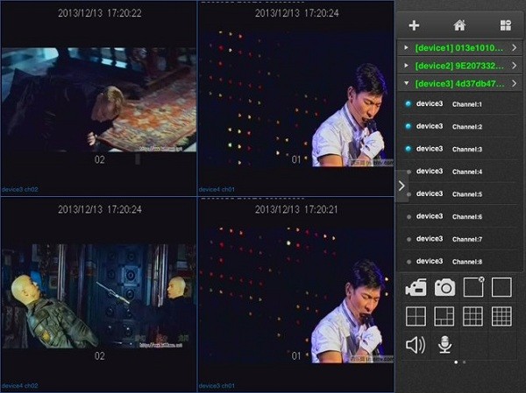Collapse the side panel arrow handle
Image resolution: width=526 pixels, height=393 pixels.
point(402,186)
